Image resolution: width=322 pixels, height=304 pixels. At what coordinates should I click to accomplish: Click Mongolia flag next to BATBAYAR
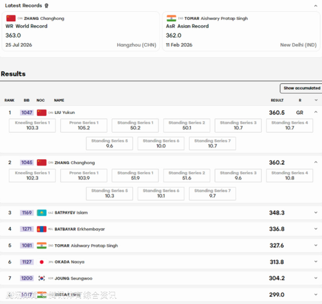(x=42, y=229)
